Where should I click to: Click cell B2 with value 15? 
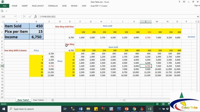[x=36, y=31]
